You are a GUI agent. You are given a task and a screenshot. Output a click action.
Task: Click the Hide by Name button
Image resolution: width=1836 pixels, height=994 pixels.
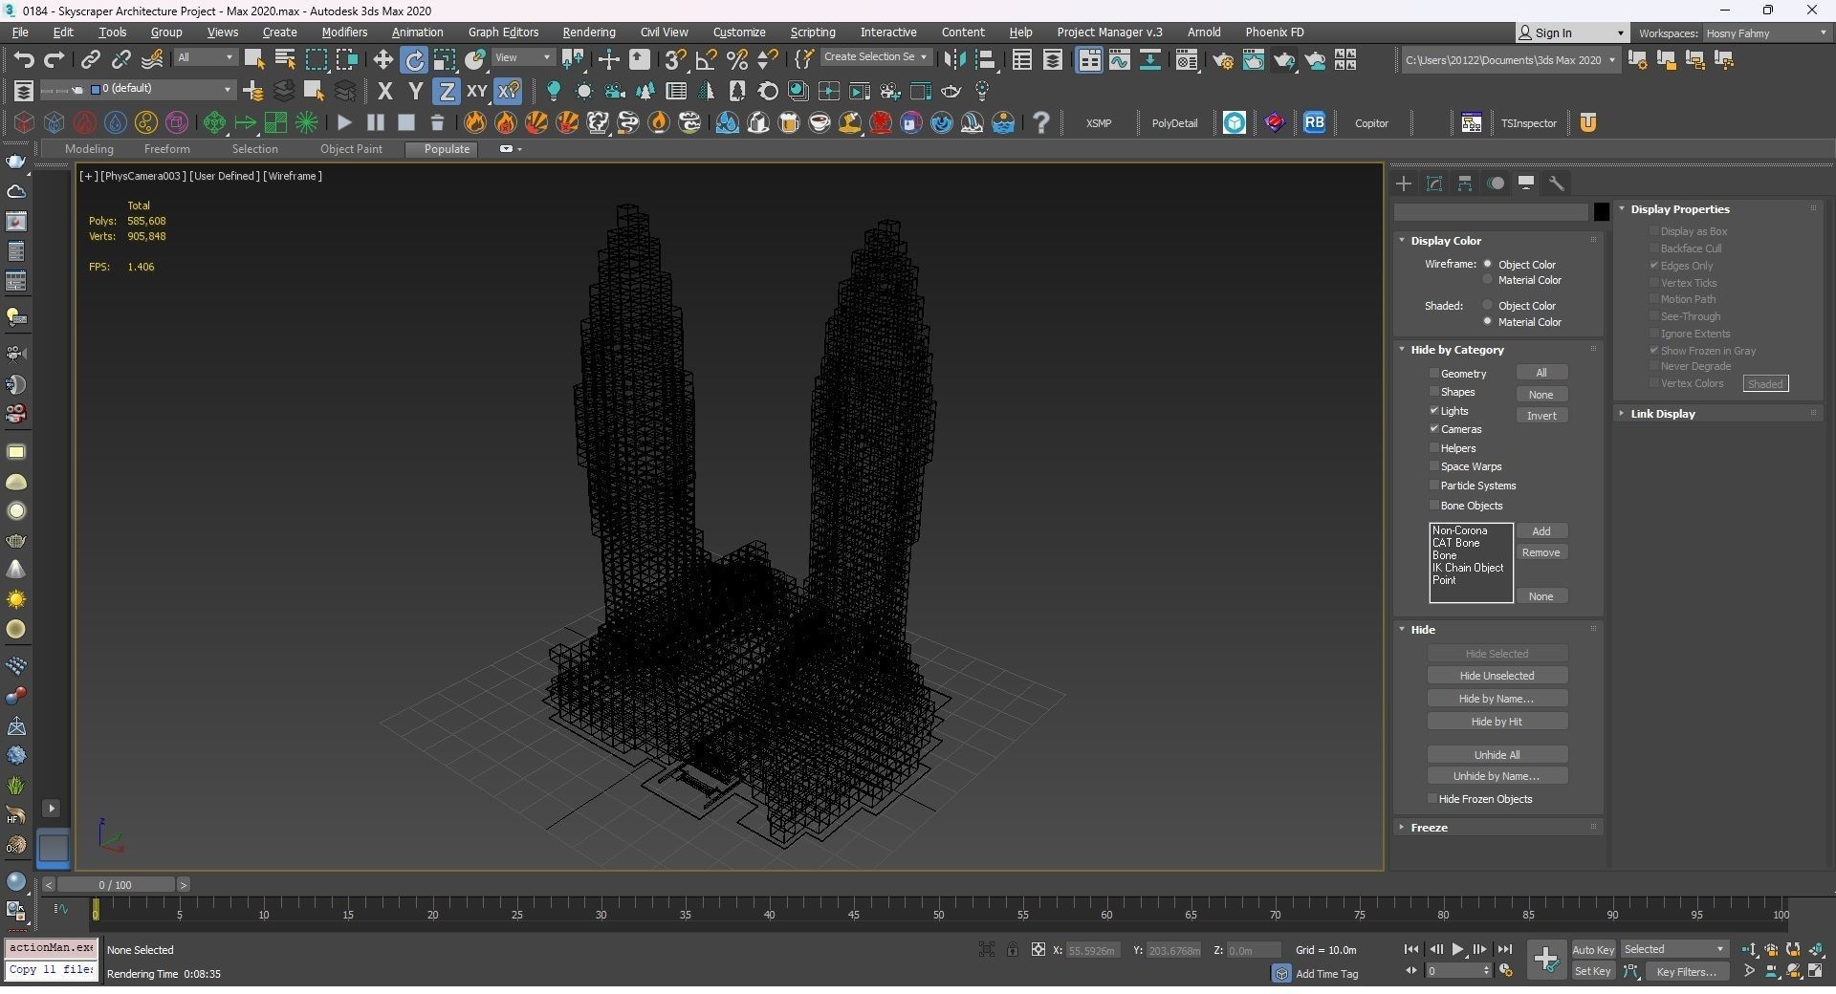coord(1497,699)
